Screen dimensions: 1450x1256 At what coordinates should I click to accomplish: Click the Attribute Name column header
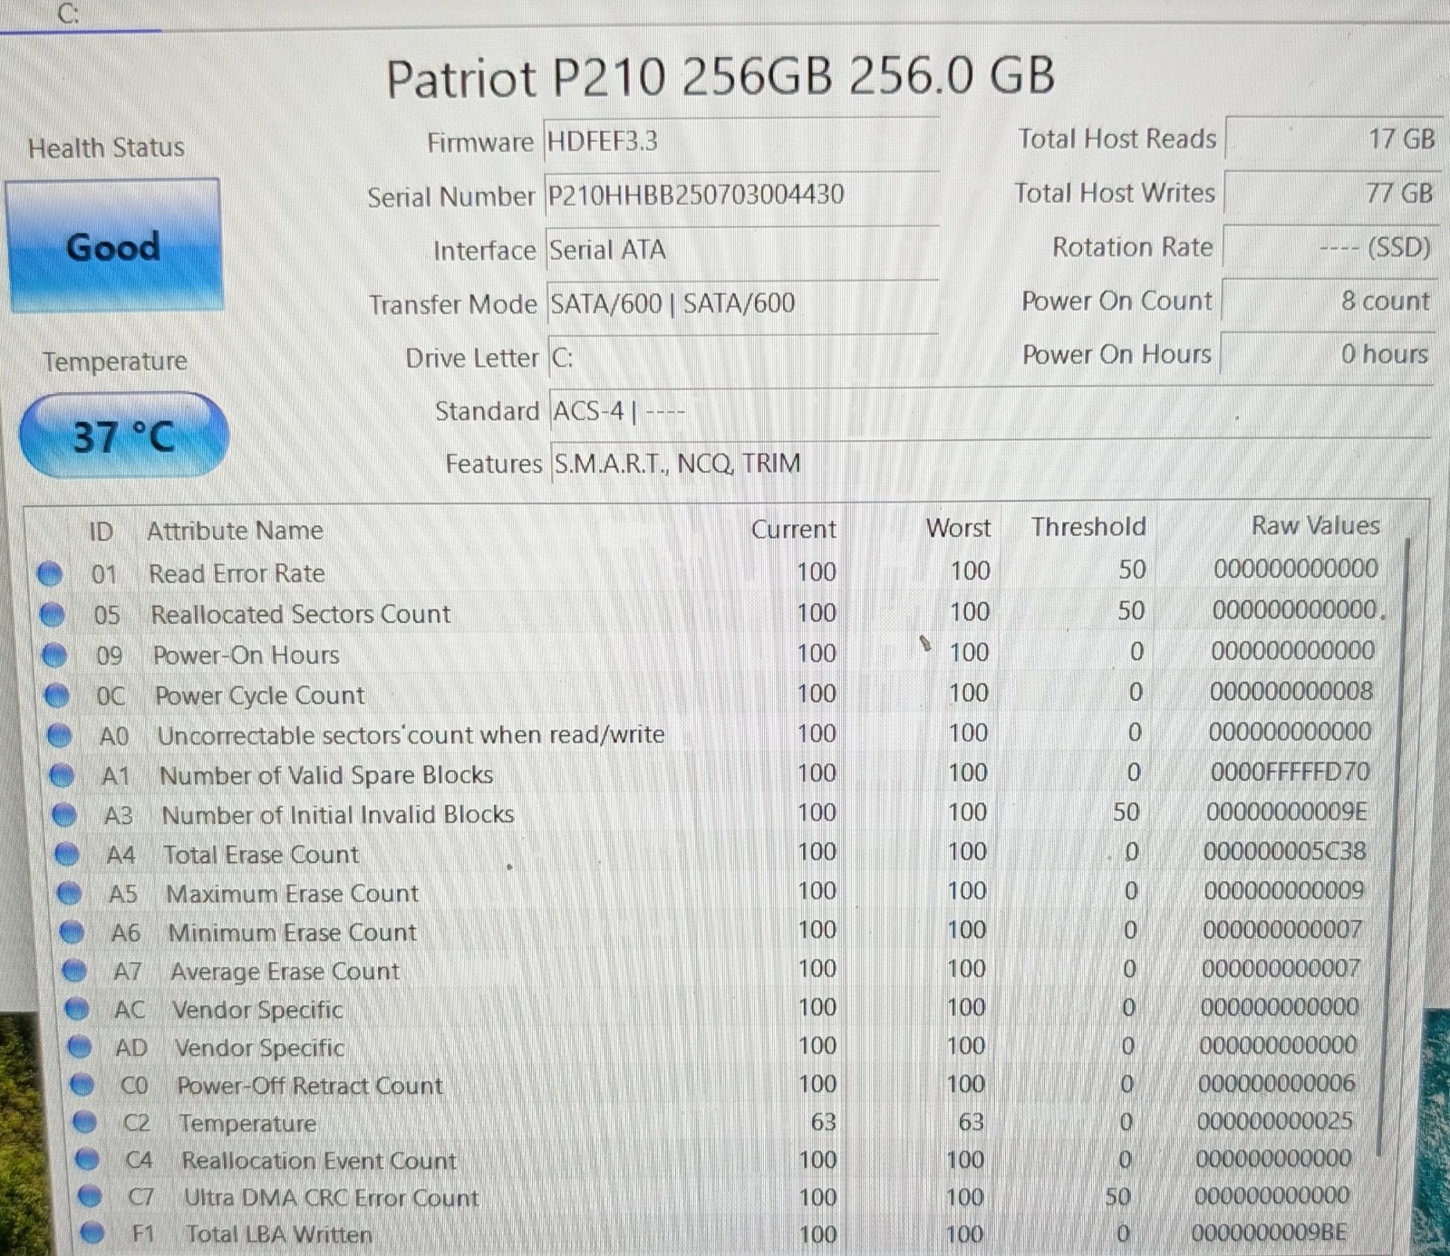[235, 531]
